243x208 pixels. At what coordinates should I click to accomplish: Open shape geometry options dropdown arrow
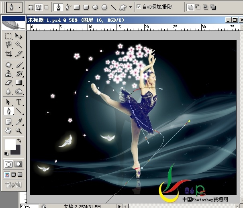[x=131, y=7]
